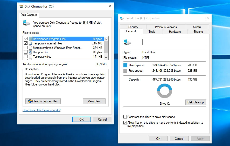
Task: Click Apply in Local Disk Properties
Action: pyautogui.click(x=200, y=139)
